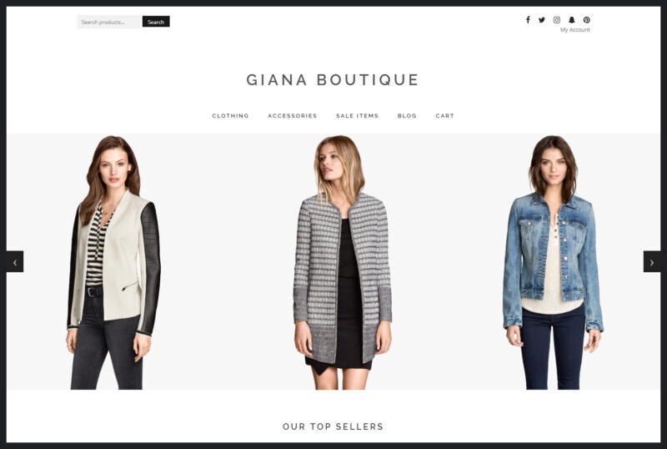View the Cart page
Image resolution: width=667 pixels, height=449 pixels.
[x=444, y=116]
